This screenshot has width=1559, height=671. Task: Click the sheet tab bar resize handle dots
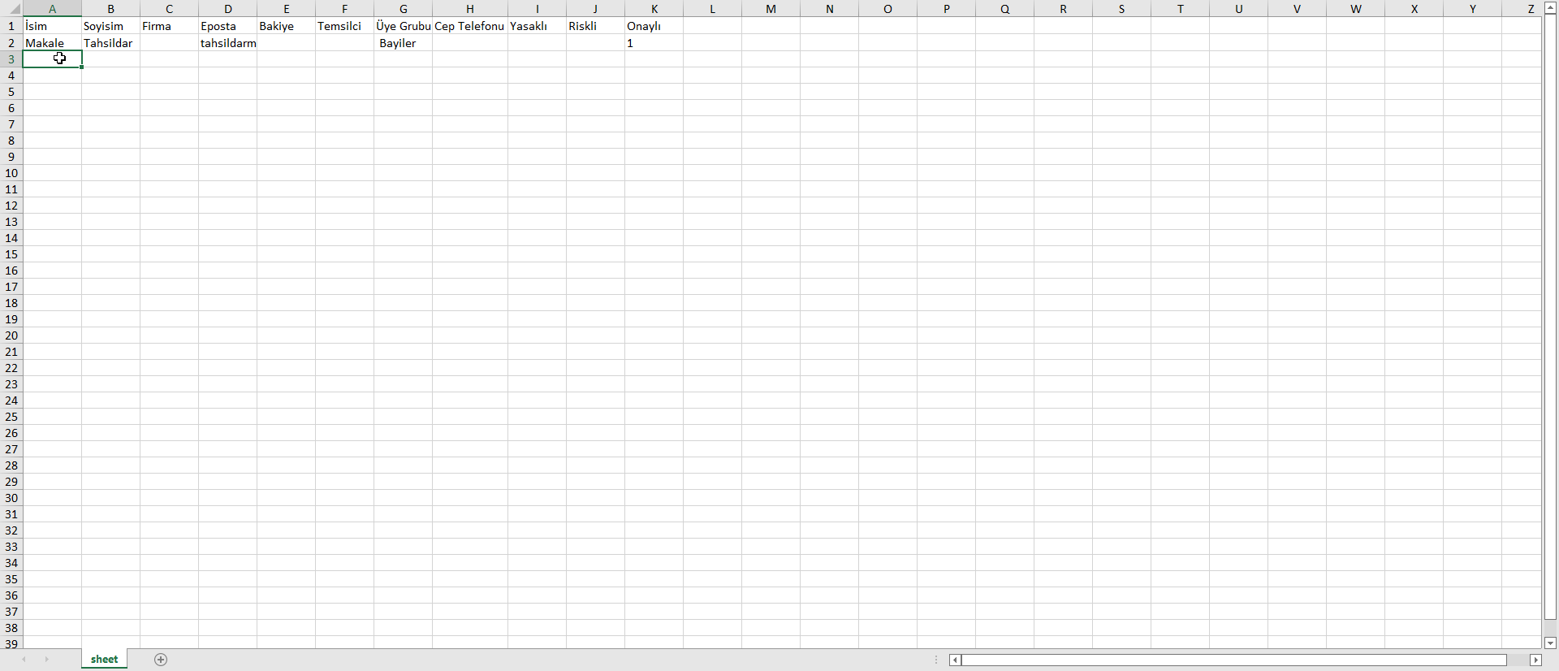pyautogui.click(x=936, y=660)
